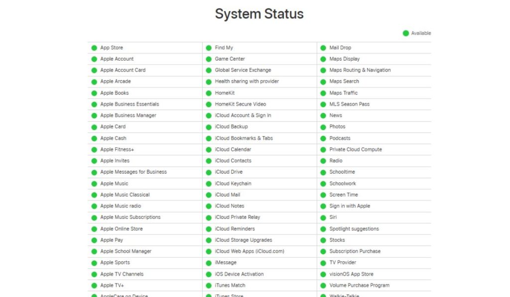Select the Apple Cash entry
The width and height of the screenshot is (510, 297).
coord(113,138)
